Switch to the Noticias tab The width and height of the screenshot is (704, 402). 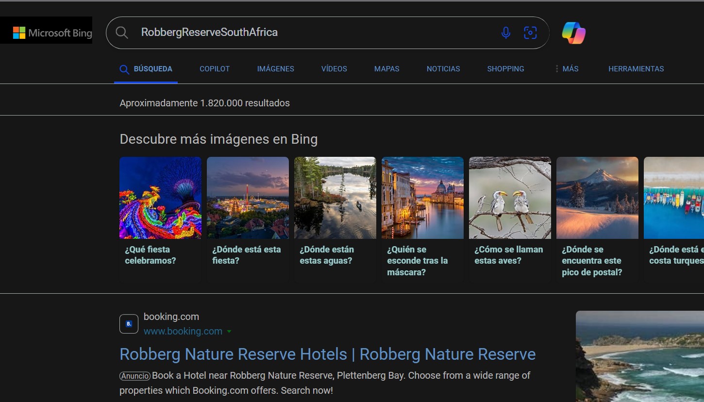tap(443, 69)
